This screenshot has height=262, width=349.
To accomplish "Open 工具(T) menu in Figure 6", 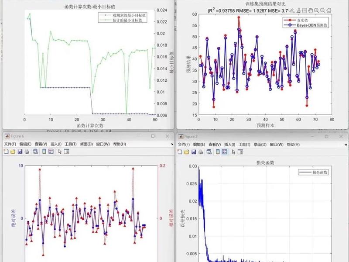I will 71,144.
